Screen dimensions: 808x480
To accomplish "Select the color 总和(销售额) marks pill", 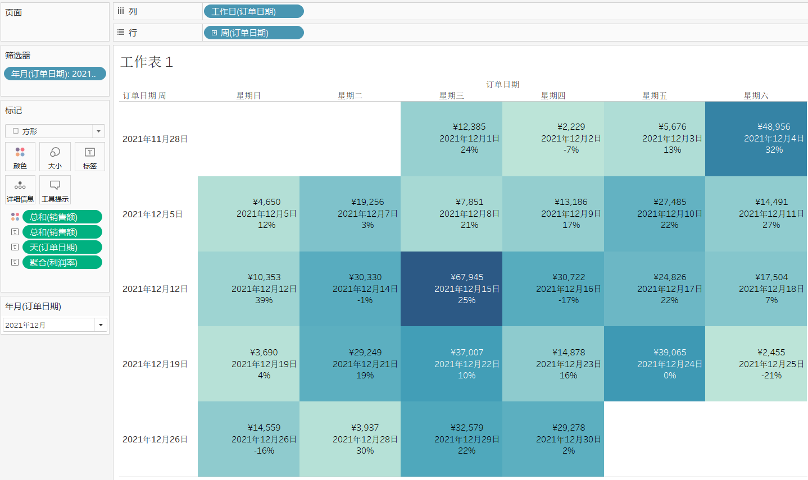I will point(62,217).
